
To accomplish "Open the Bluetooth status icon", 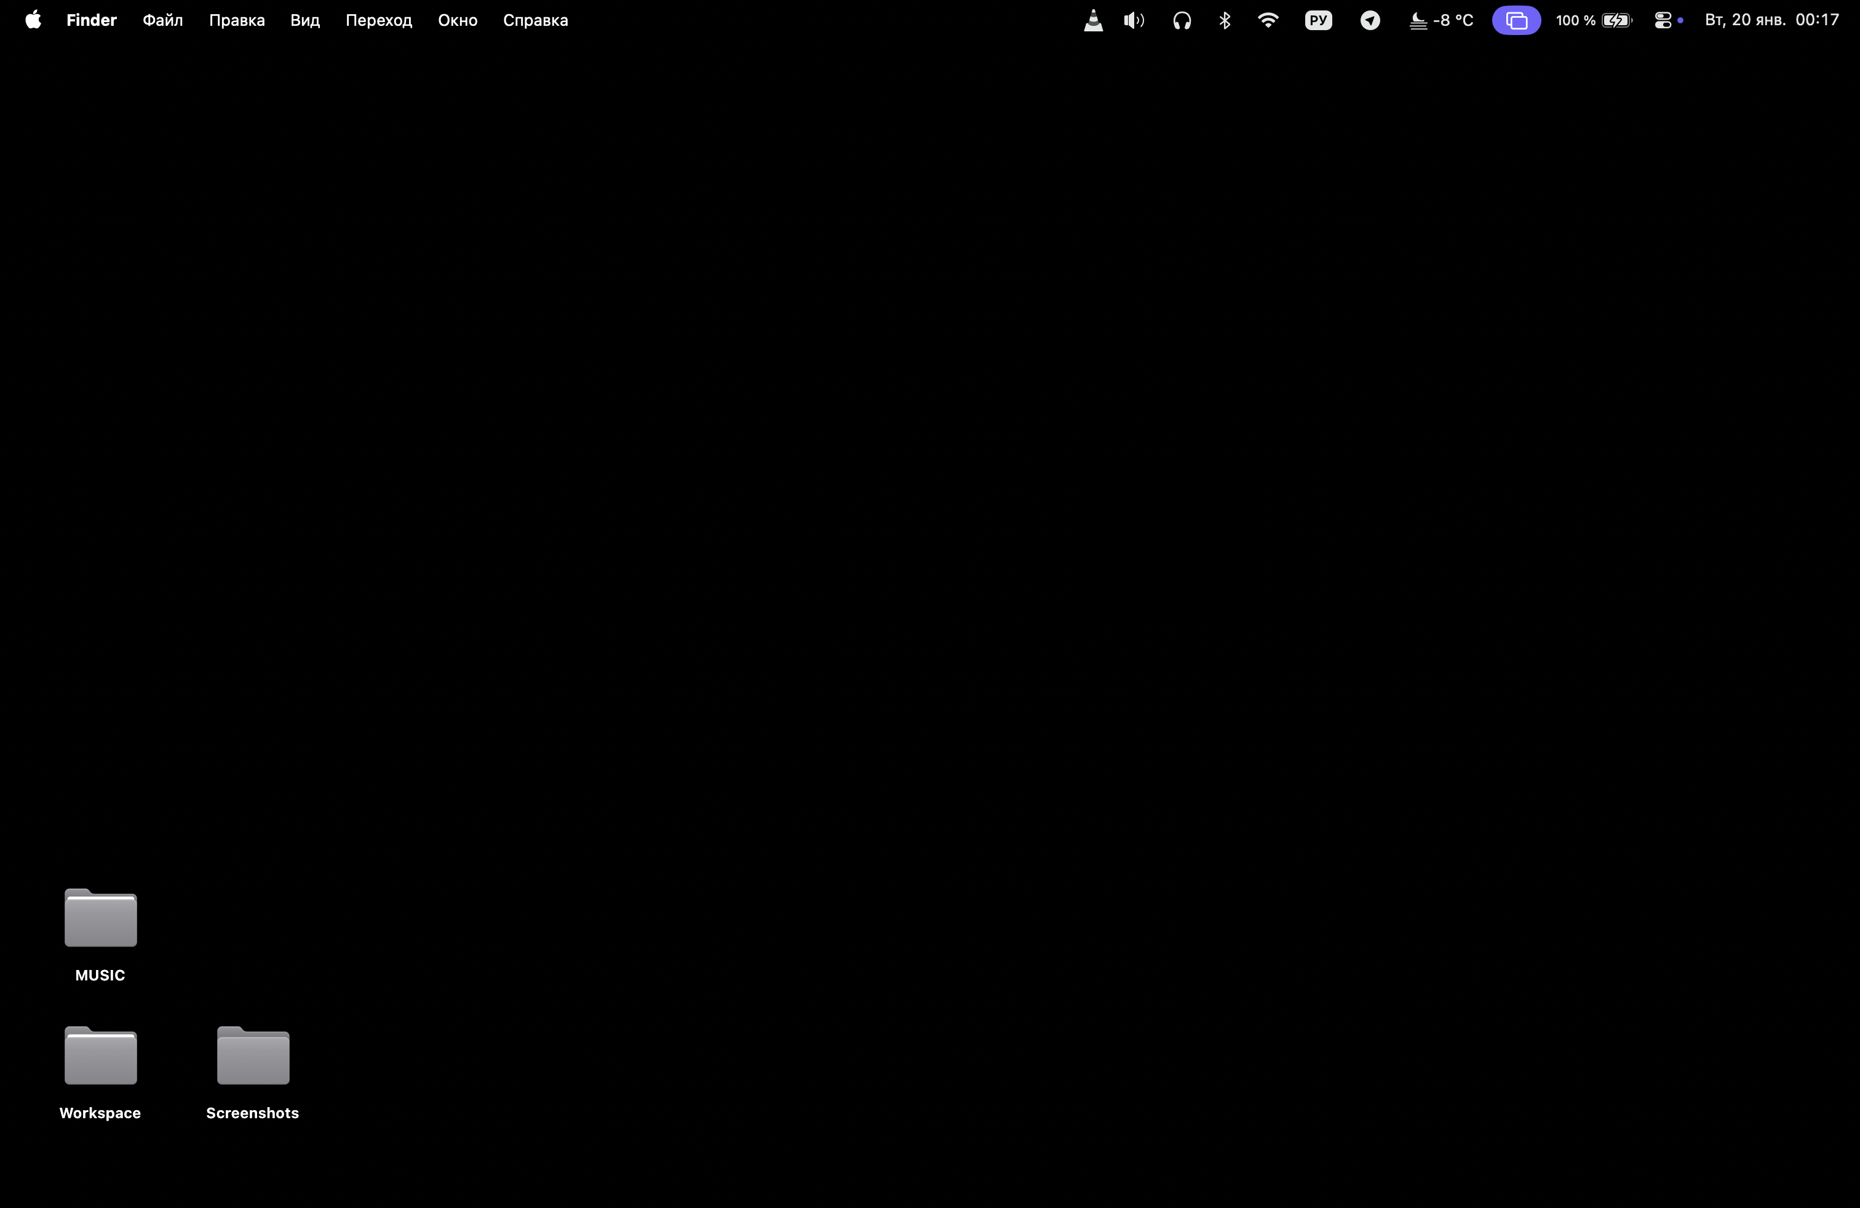I will point(1225,20).
